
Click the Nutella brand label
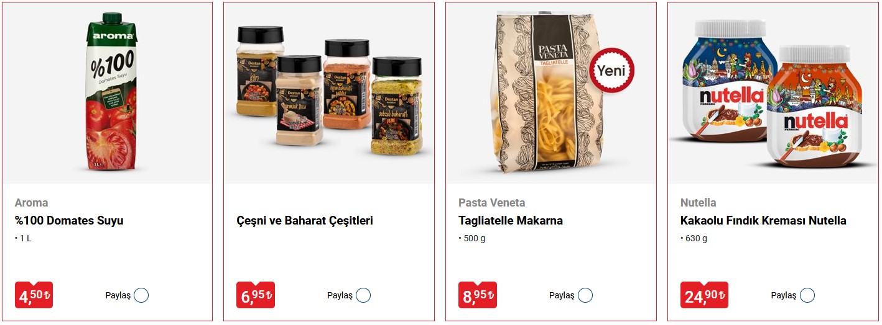(698, 203)
